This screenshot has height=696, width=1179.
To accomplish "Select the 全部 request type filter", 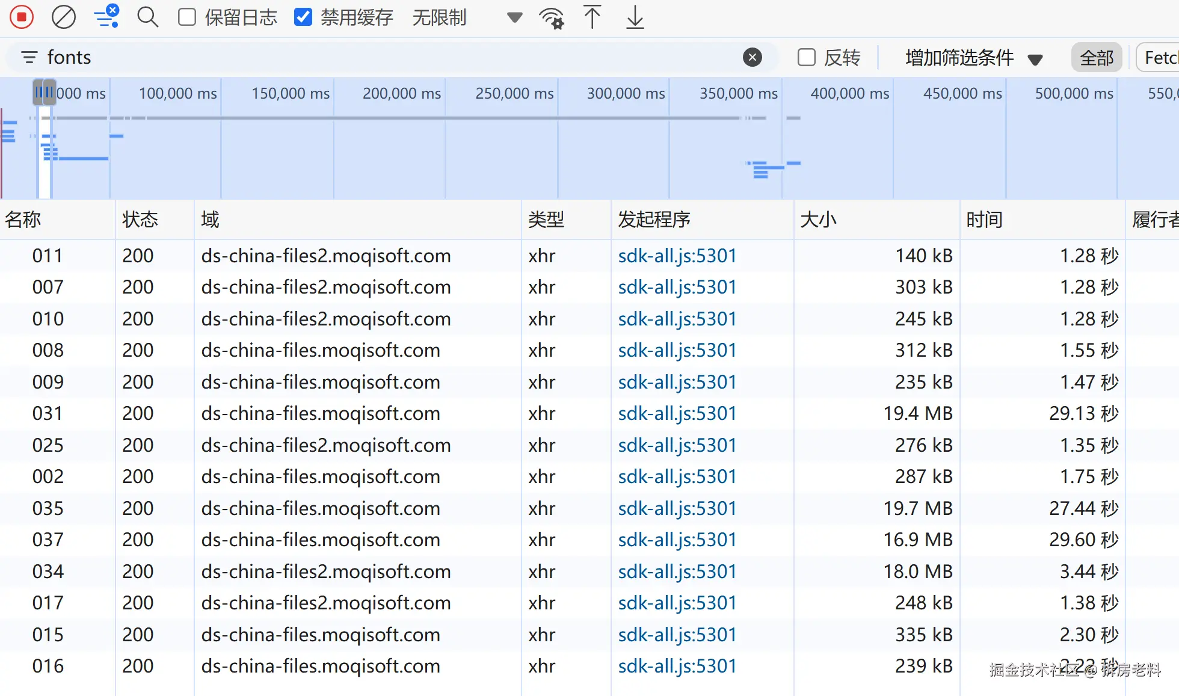I will click(x=1096, y=58).
